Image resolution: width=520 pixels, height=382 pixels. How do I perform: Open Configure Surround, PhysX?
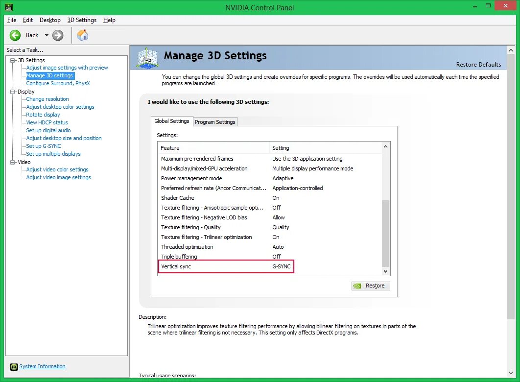[x=58, y=83]
